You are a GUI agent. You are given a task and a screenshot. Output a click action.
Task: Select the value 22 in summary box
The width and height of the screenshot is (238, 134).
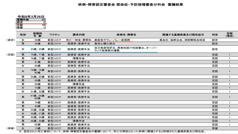(43, 20)
